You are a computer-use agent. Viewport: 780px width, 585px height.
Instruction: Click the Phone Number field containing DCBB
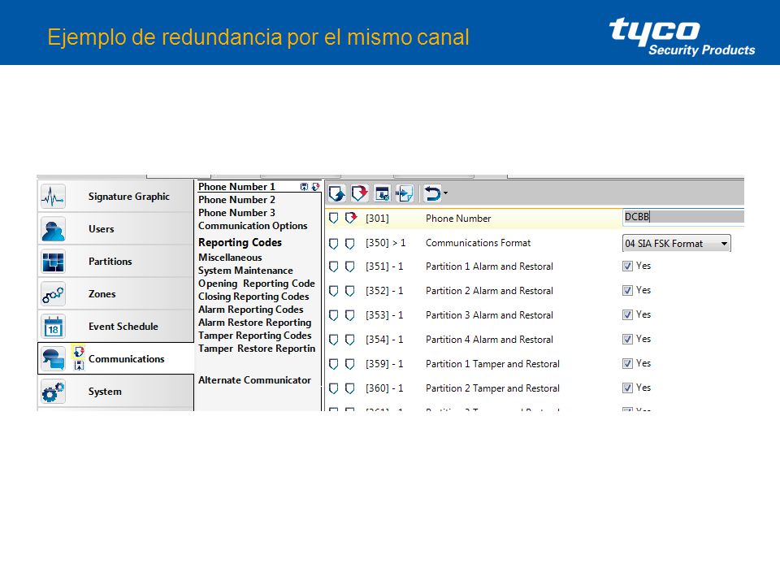click(683, 217)
